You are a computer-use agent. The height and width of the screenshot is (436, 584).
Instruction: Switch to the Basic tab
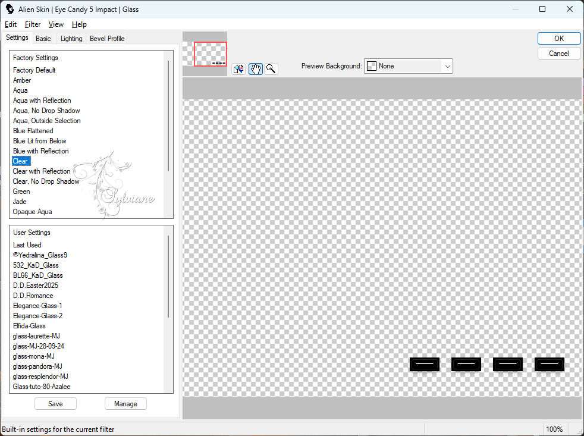43,39
